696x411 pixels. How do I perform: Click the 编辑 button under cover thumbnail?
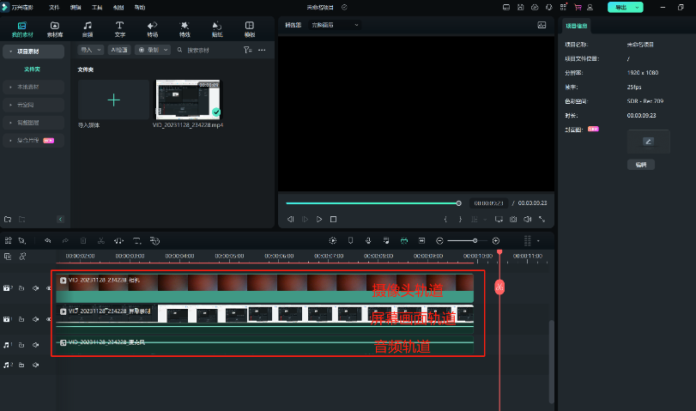(x=641, y=164)
